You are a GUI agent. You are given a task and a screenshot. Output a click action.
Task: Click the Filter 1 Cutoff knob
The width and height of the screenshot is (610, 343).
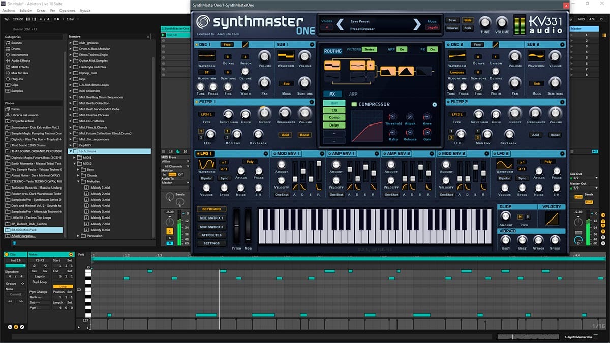tap(264, 113)
